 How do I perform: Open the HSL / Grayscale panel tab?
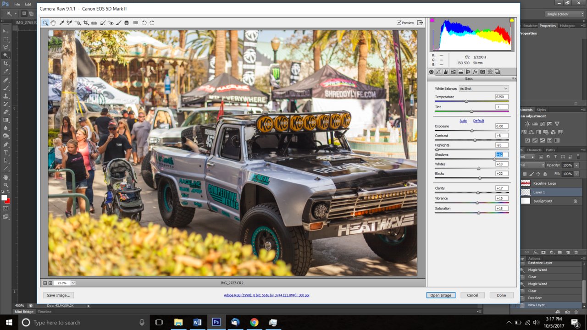tap(453, 72)
